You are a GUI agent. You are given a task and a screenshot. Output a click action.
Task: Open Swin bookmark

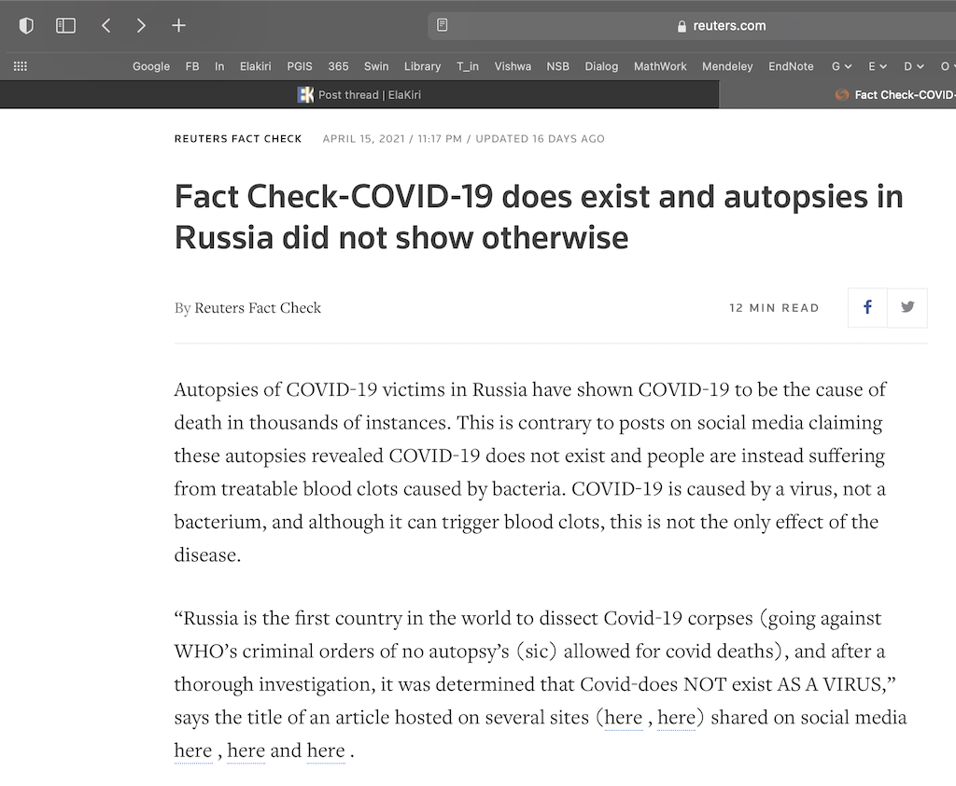click(x=376, y=66)
